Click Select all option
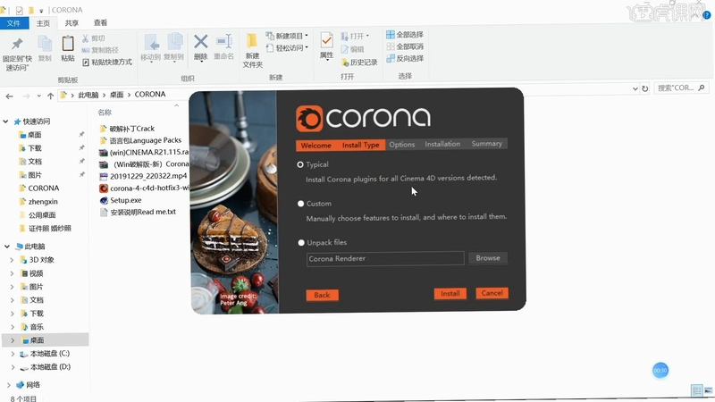 [x=405, y=35]
